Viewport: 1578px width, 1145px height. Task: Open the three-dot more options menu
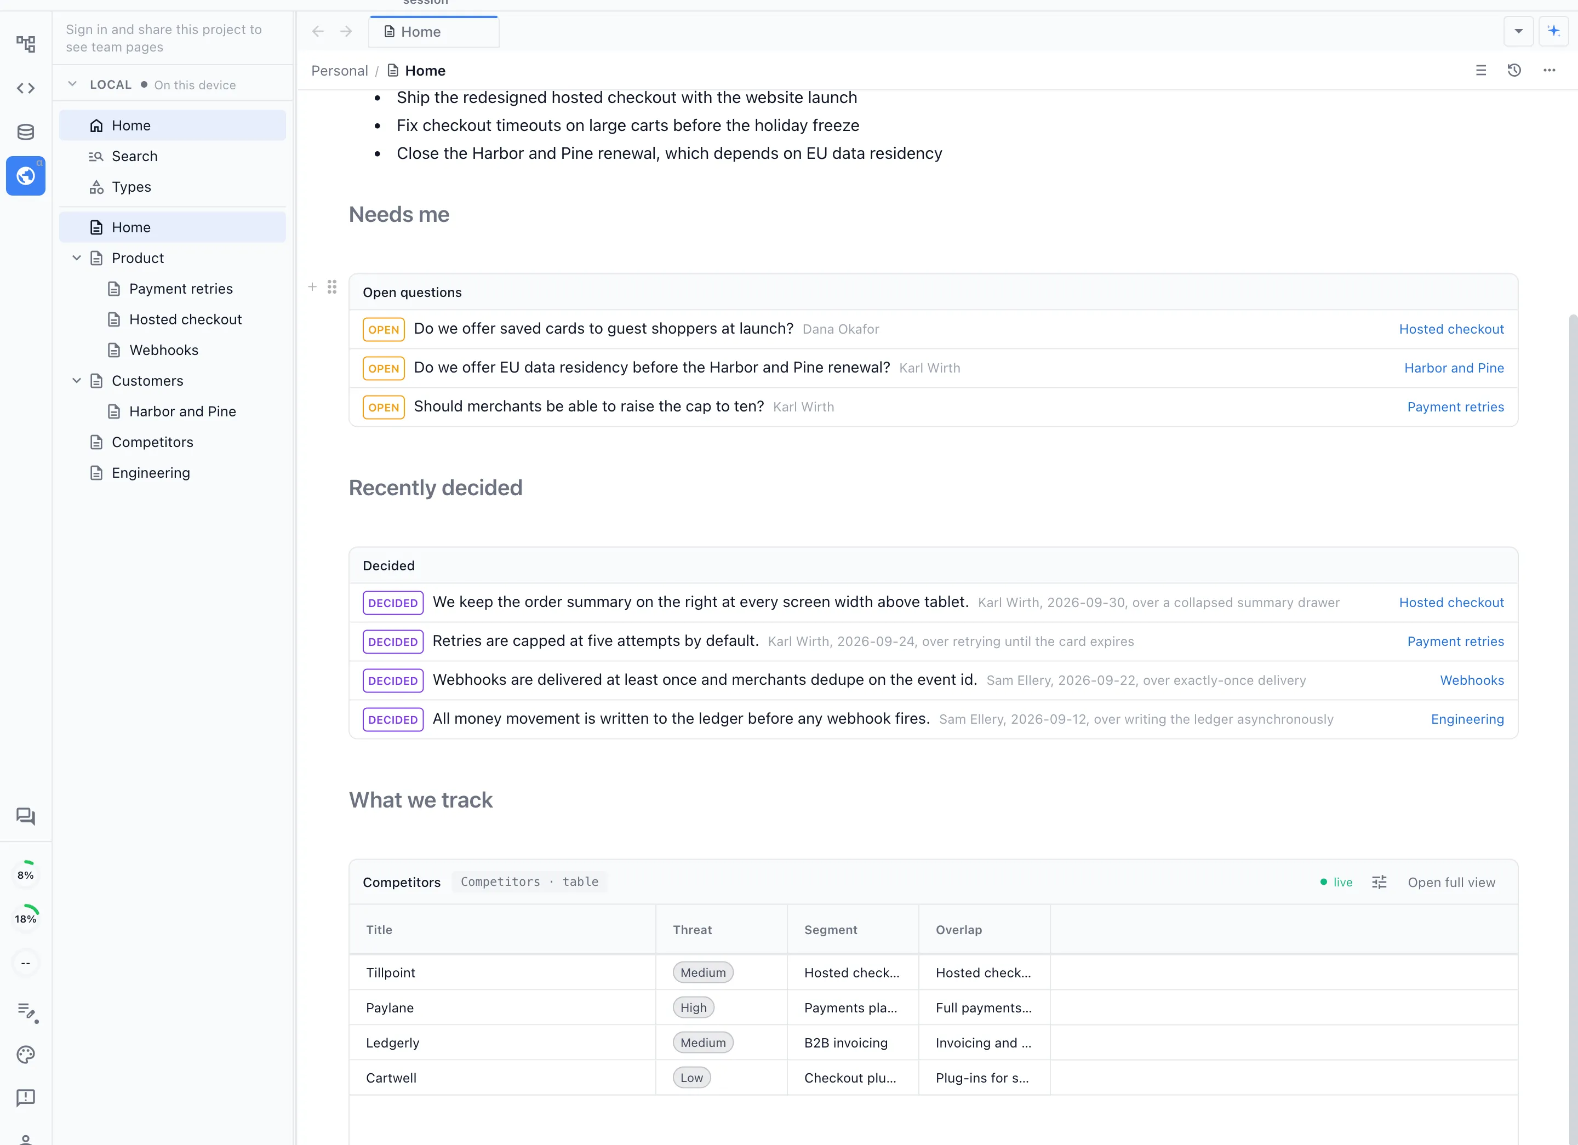click(x=1549, y=70)
